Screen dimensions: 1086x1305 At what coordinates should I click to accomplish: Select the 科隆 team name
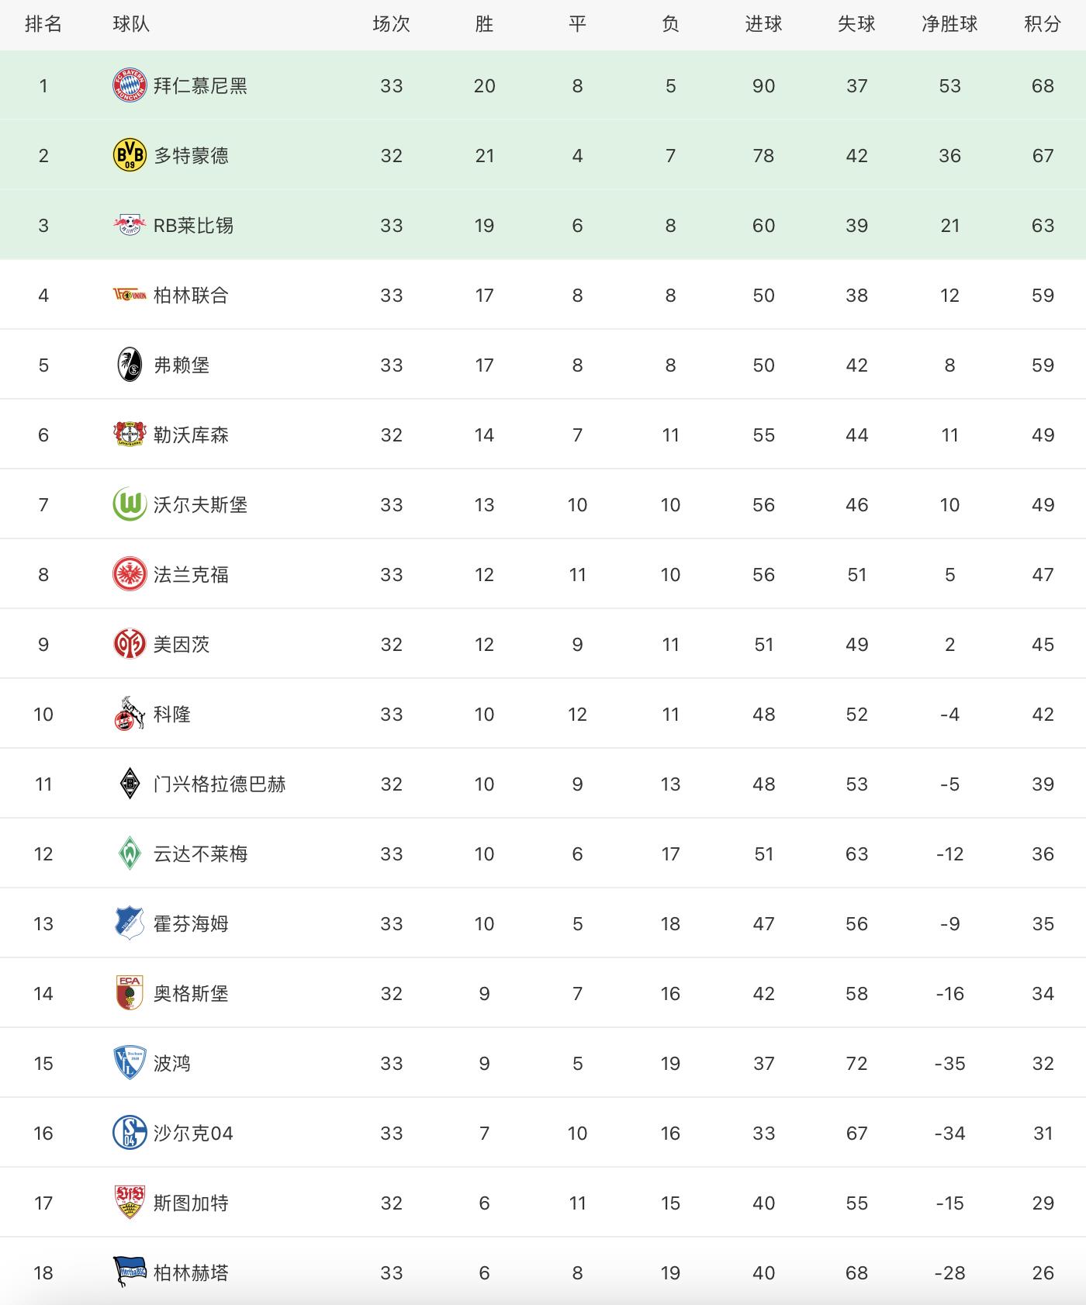point(172,714)
